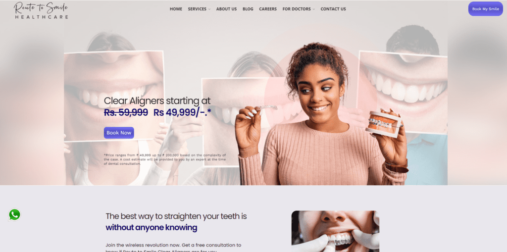Viewport: 507px width, 252px height.
Task: Go to the Home menu item
Action: pos(176,9)
